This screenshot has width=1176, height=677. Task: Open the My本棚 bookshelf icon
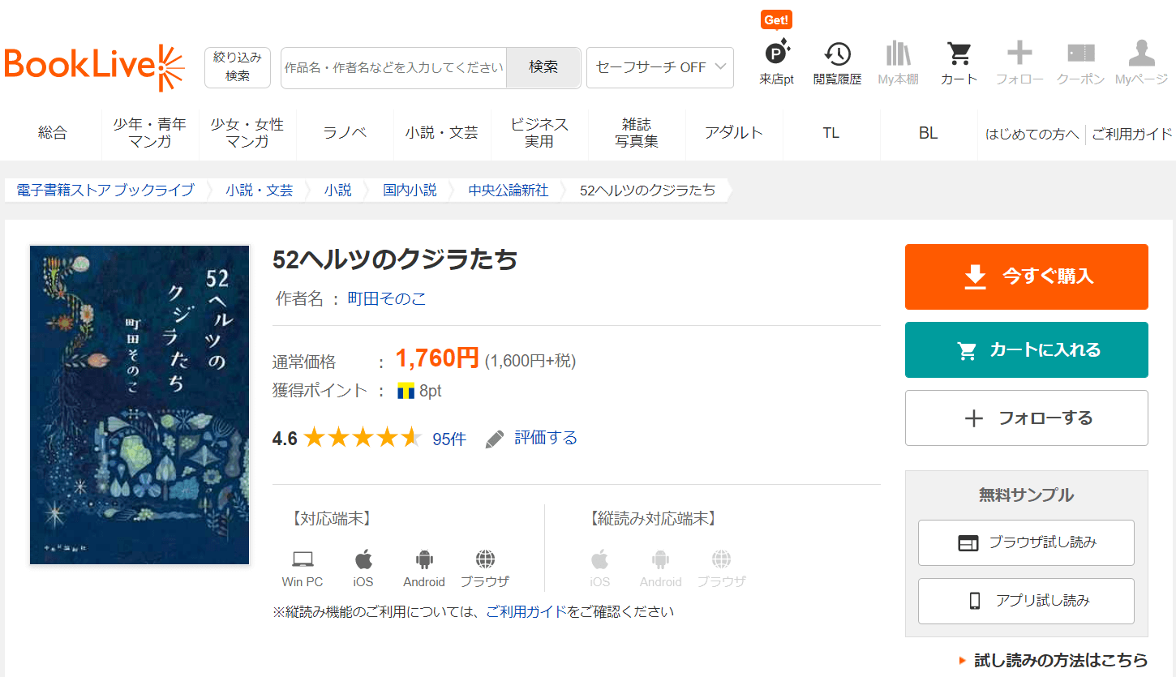click(898, 56)
